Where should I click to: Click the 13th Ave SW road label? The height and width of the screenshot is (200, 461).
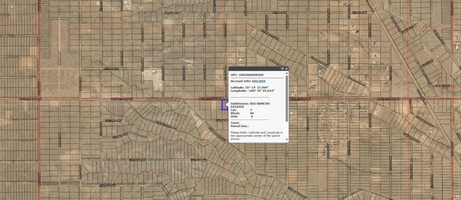coord(108,186)
